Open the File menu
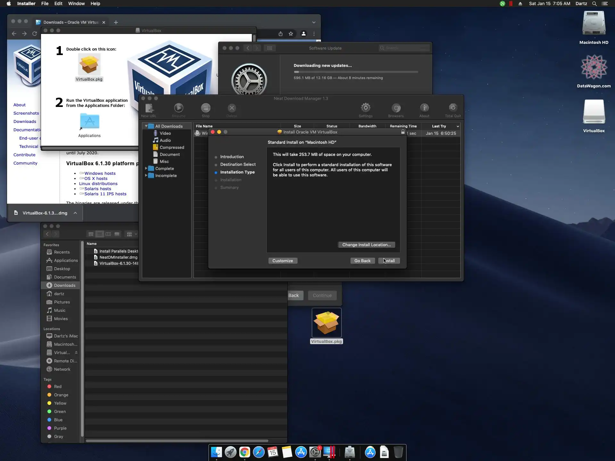The height and width of the screenshot is (461, 615). tap(45, 4)
